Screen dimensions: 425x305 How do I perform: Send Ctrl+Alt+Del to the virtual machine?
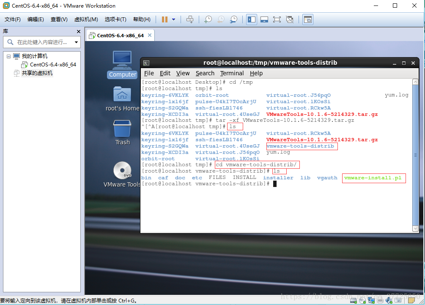click(x=190, y=19)
